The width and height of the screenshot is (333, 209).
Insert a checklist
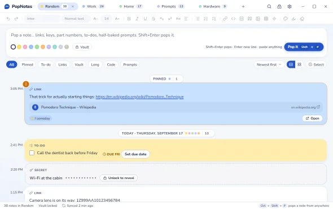(214, 19)
